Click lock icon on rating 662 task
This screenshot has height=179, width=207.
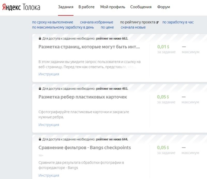[40, 38]
